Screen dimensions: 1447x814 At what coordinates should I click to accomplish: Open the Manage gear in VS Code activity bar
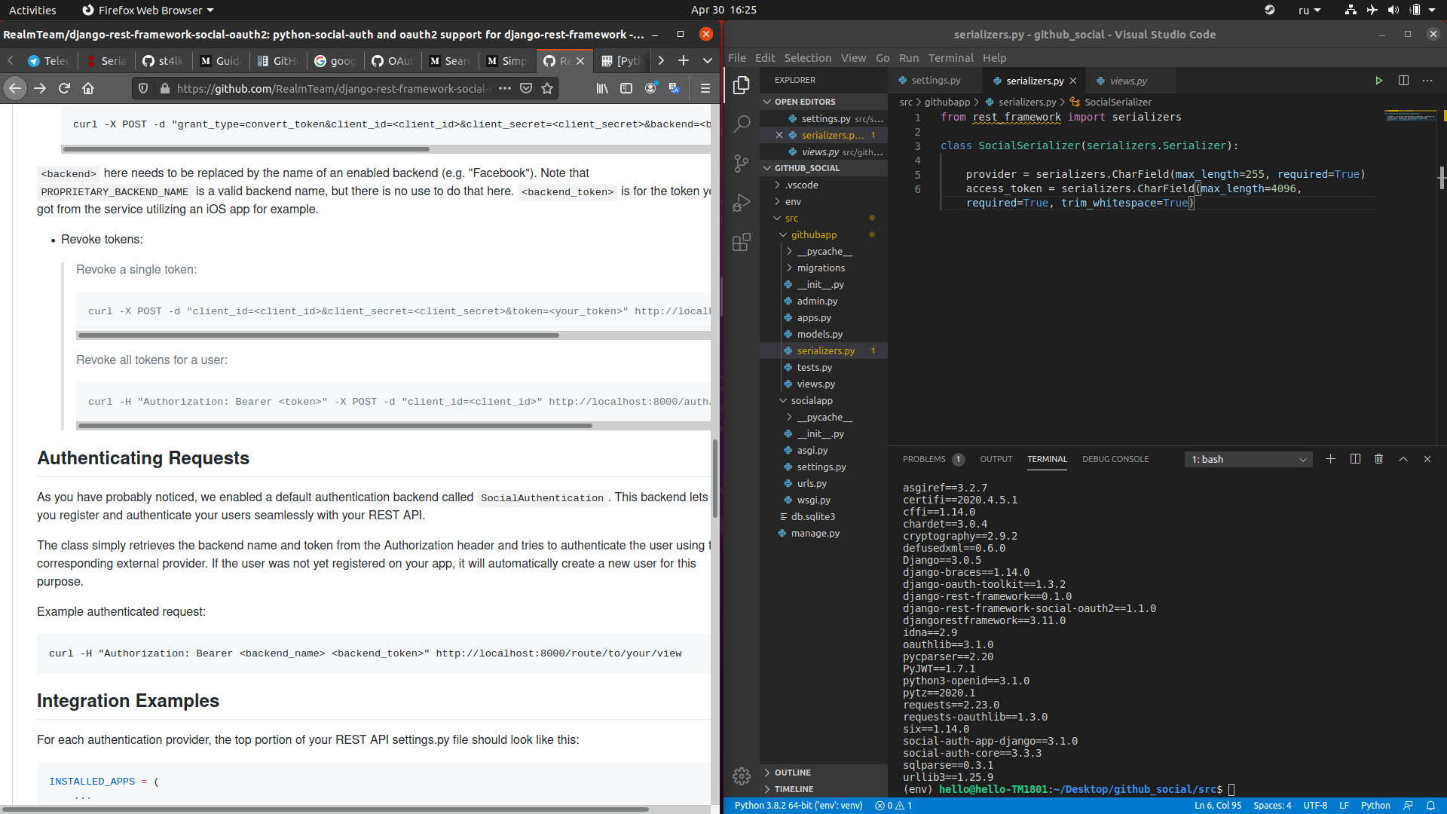(742, 776)
